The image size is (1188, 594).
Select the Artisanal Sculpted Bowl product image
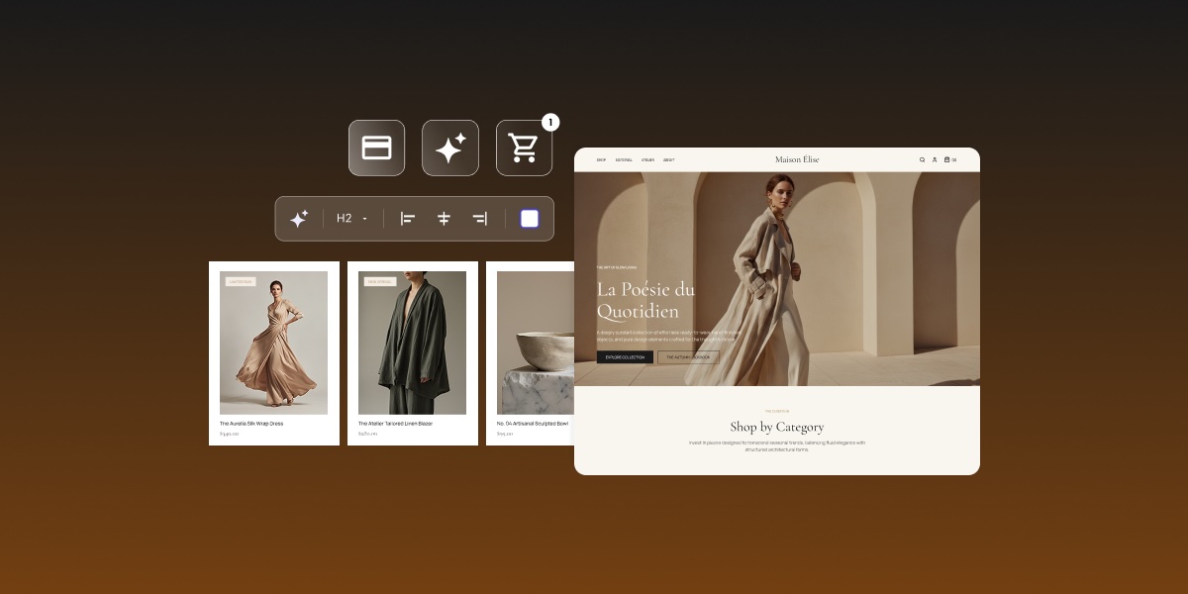[x=536, y=343]
